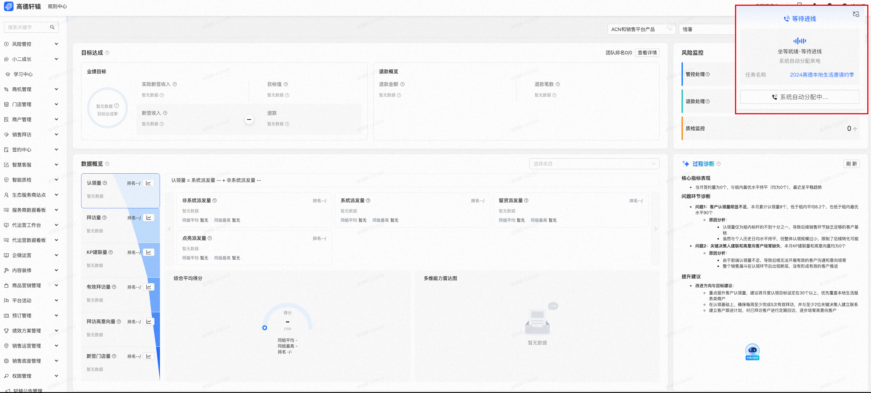
Task: Click the help icon beside 管控处理
Action: (708, 74)
